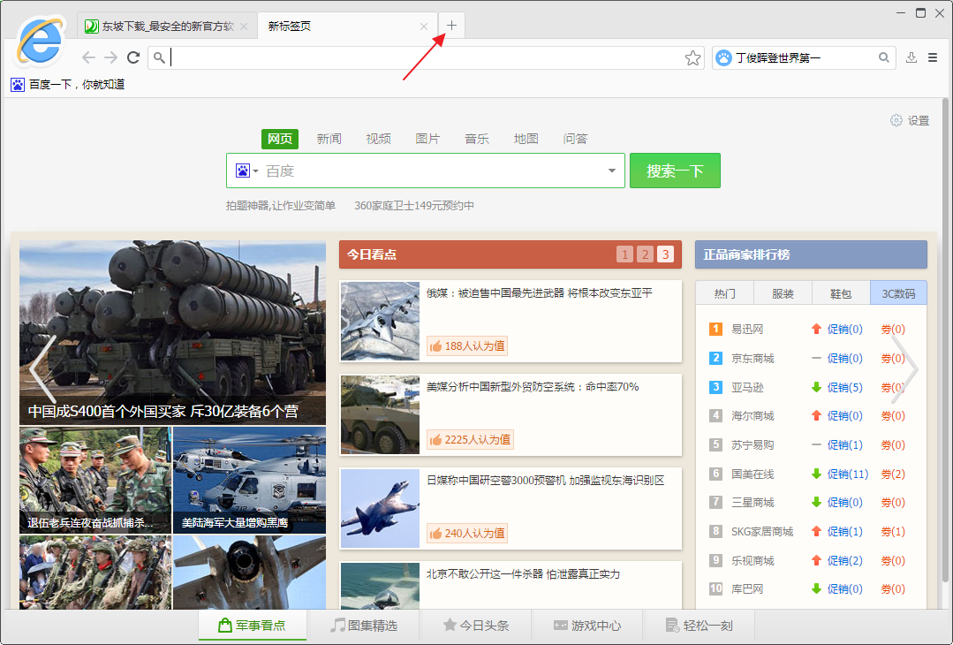Focus the browser address bar
953x645 pixels.
pos(426,57)
